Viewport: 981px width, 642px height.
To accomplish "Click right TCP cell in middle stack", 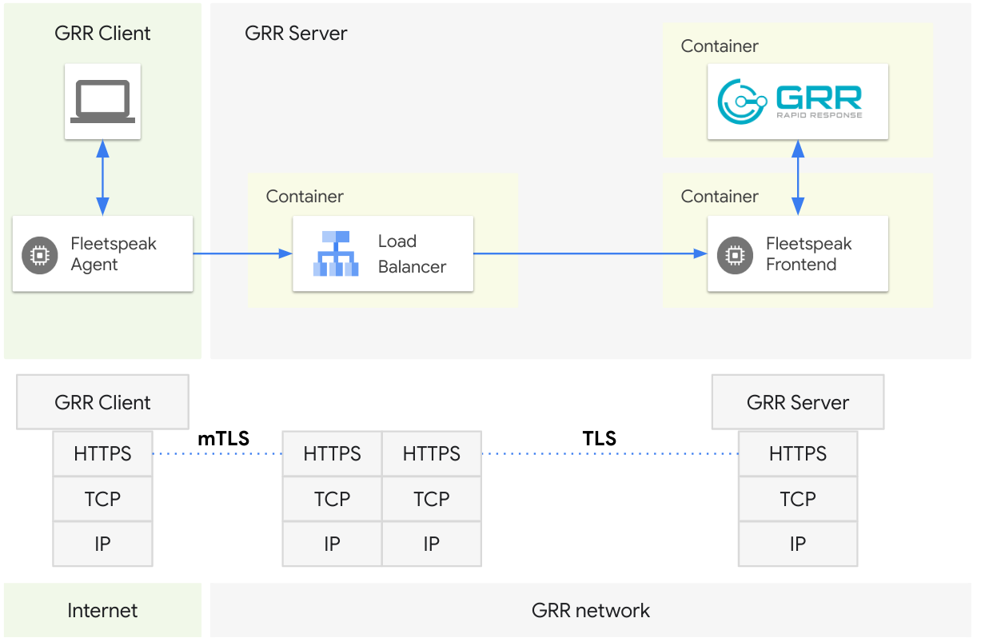I will click(x=432, y=500).
